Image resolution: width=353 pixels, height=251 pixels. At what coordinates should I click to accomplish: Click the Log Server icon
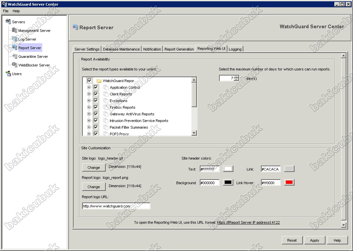click(14, 39)
